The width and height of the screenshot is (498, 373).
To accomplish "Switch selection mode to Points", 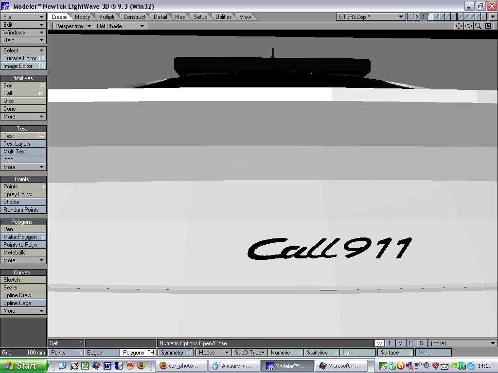I will tap(66, 353).
